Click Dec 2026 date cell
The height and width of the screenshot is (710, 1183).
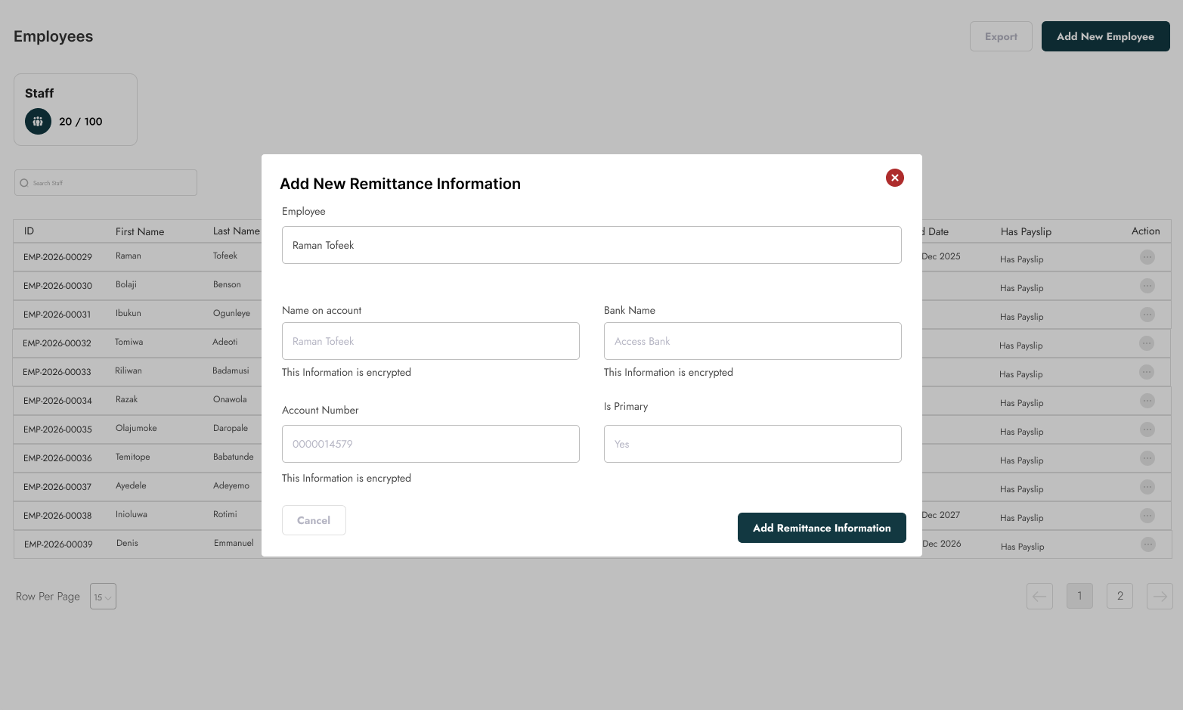941,544
